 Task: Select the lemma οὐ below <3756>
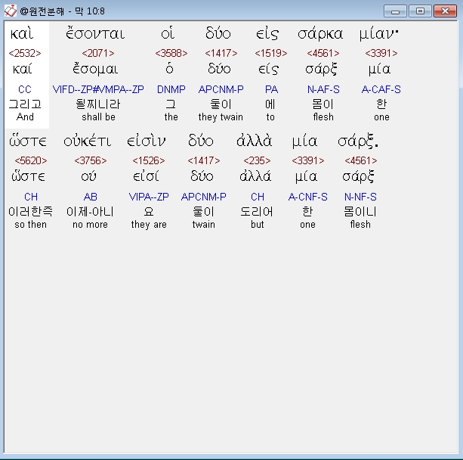point(88,176)
